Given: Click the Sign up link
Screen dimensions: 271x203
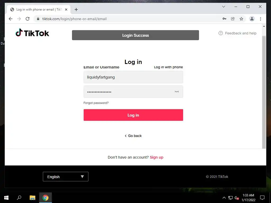Looking at the screenshot, I should (x=156, y=157).
